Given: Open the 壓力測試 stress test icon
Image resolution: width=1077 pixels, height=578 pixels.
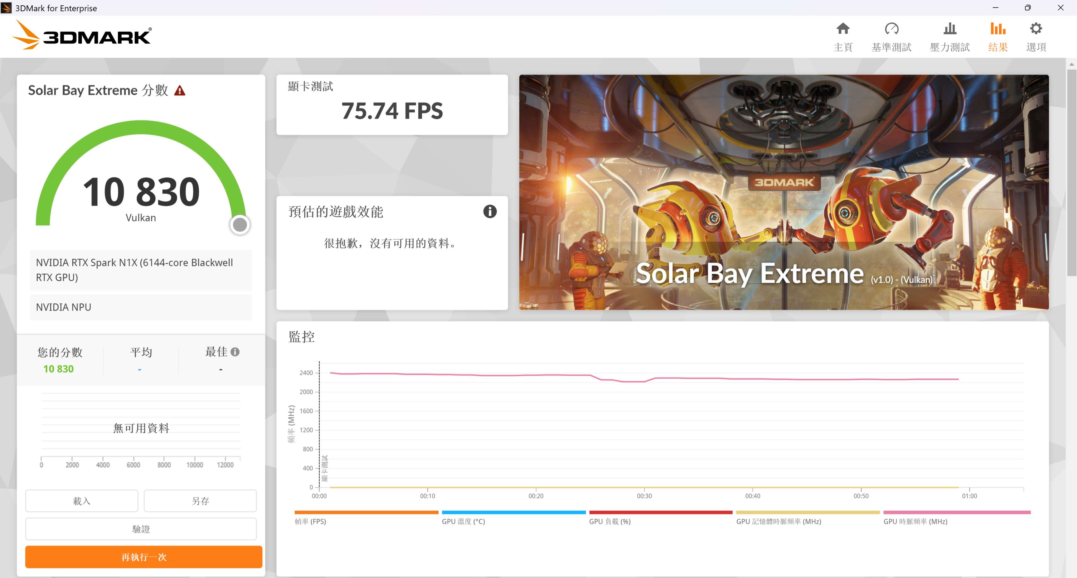Looking at the screenshot, I should coord(949,29).
